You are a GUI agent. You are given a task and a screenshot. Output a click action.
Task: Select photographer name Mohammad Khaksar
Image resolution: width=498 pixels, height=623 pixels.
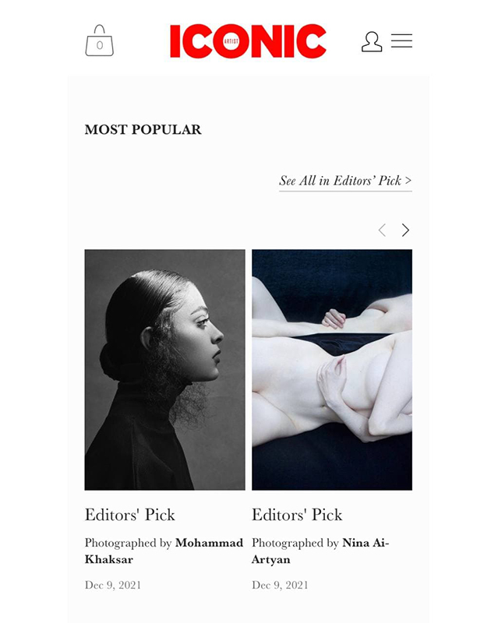[164, 551]
